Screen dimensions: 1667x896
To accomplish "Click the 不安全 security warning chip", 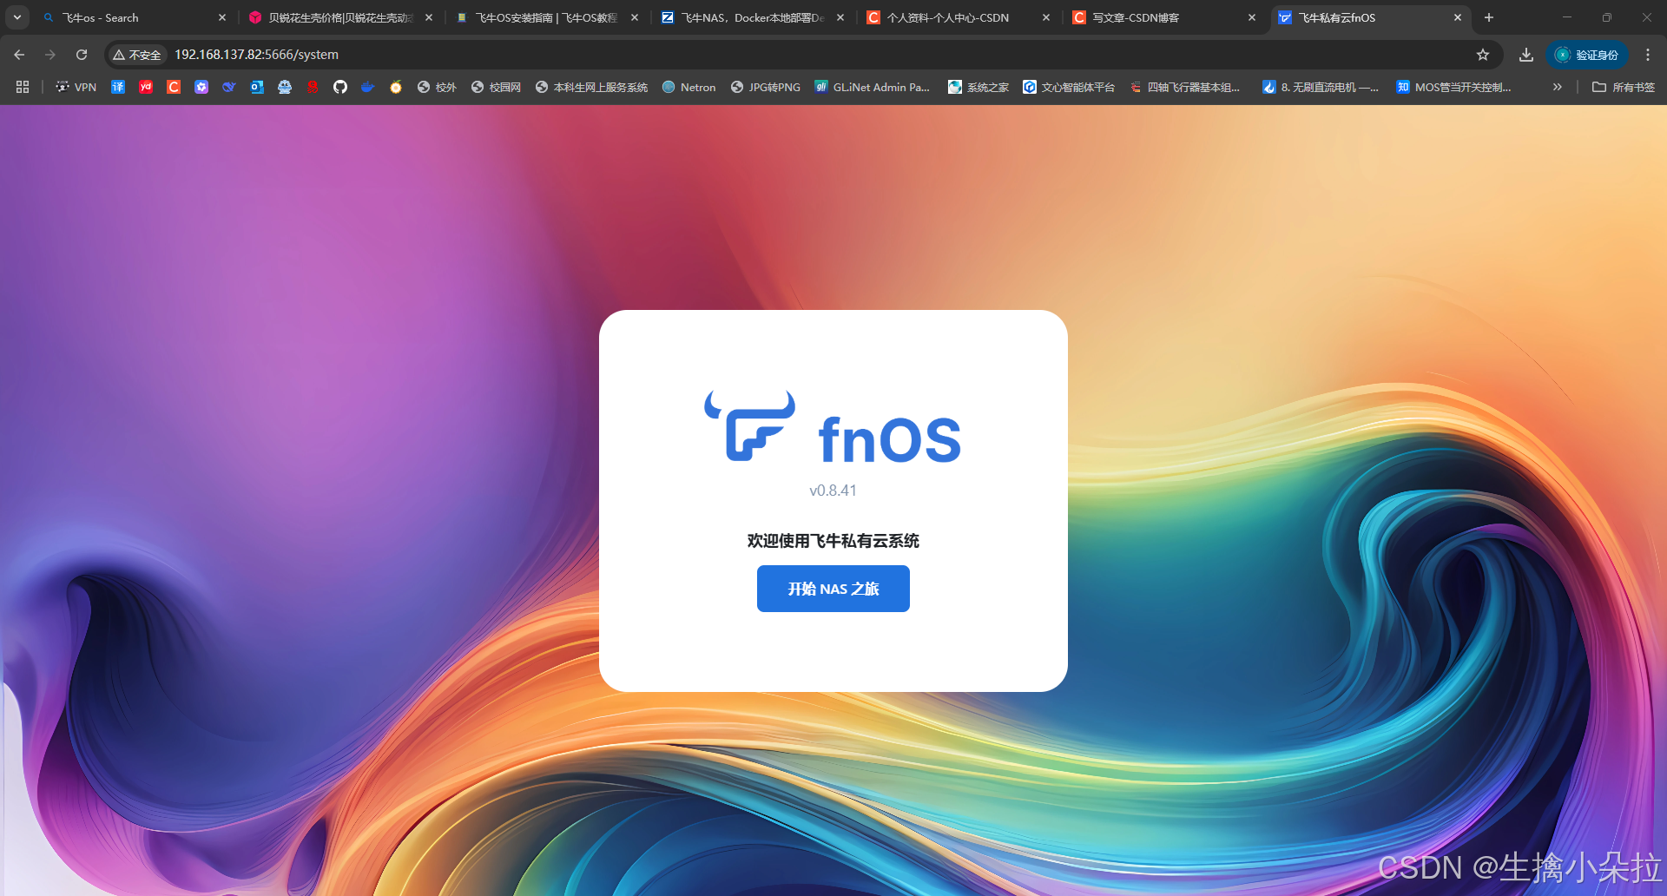I will coord(137,55).
